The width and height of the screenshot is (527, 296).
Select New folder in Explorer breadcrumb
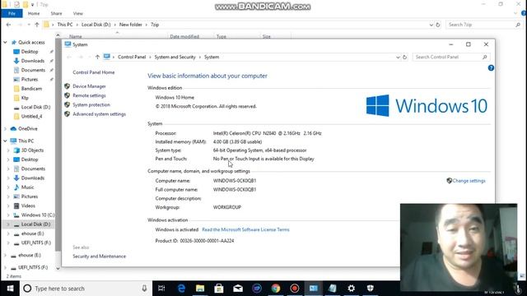130,25
